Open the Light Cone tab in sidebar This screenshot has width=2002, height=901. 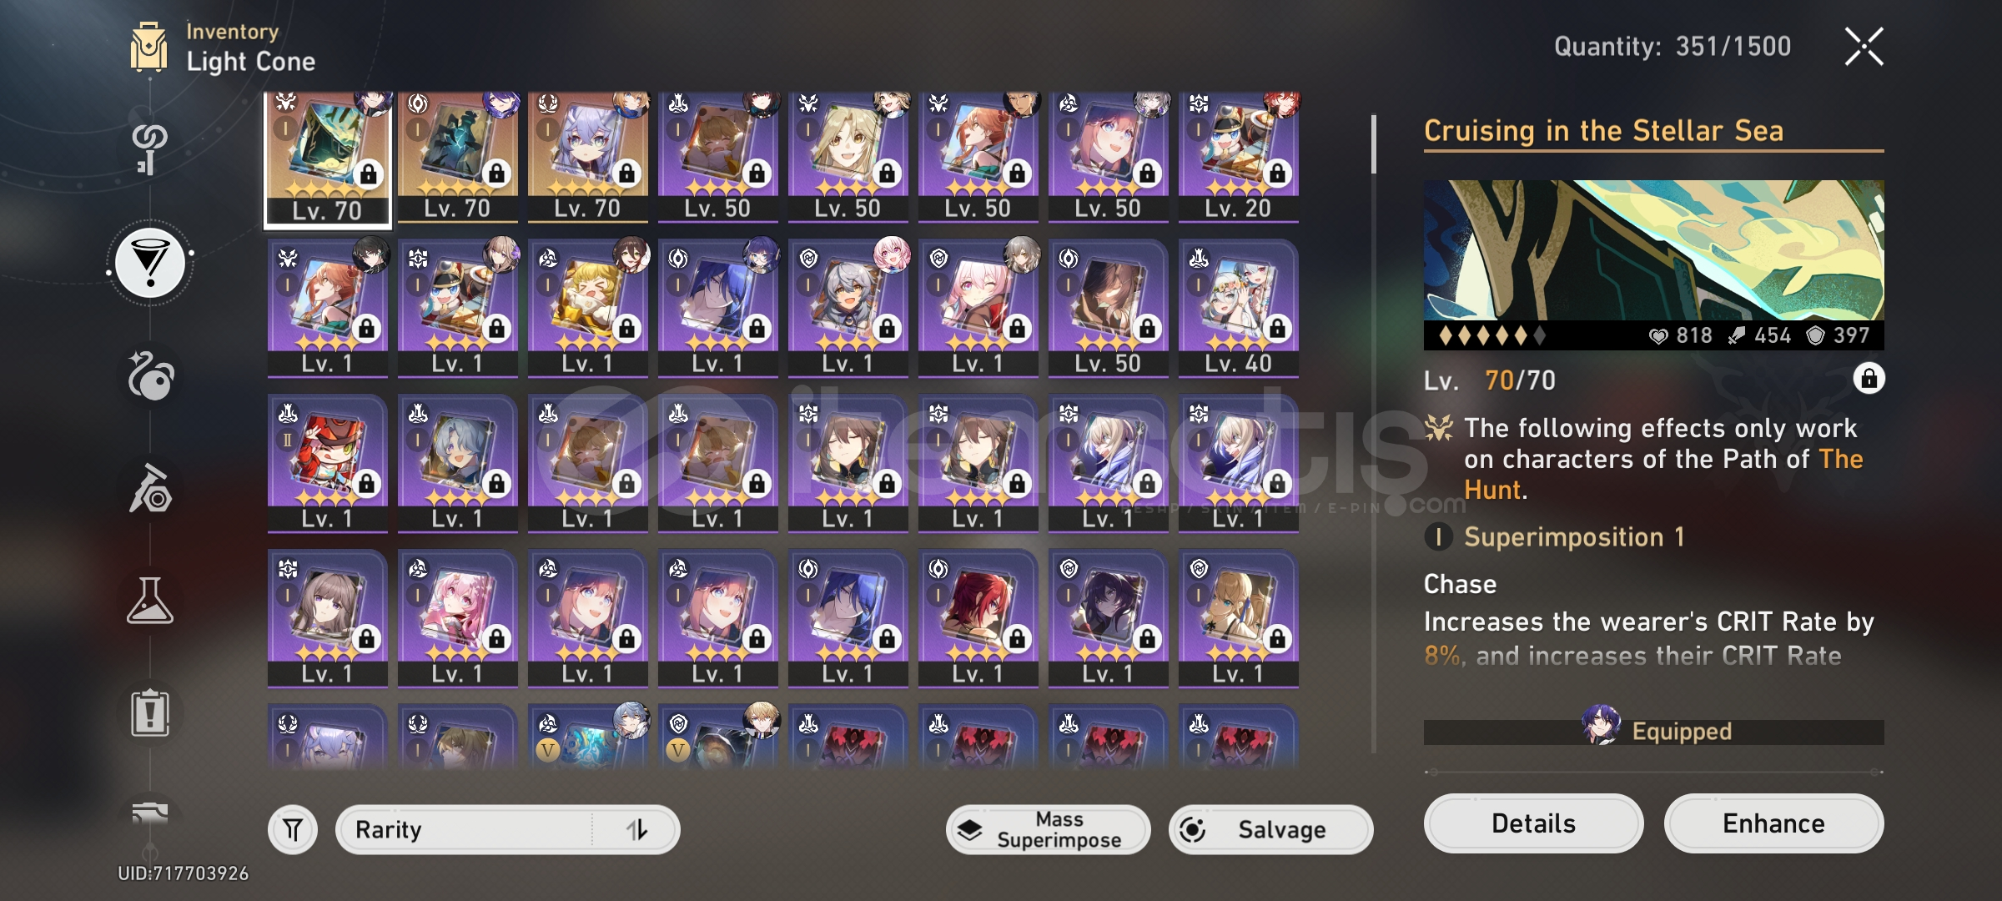tap(150, 264)
